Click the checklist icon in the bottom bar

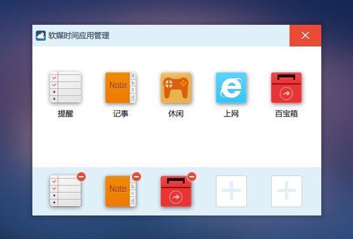65,191
